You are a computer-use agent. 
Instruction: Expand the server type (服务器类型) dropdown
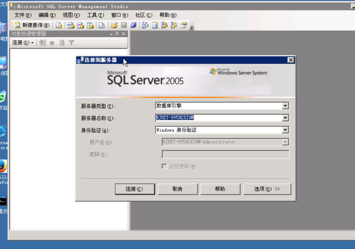click(x=285, y=106)
